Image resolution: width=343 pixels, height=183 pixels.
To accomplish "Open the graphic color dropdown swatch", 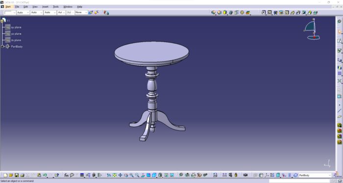I will [x=10, y=12].
